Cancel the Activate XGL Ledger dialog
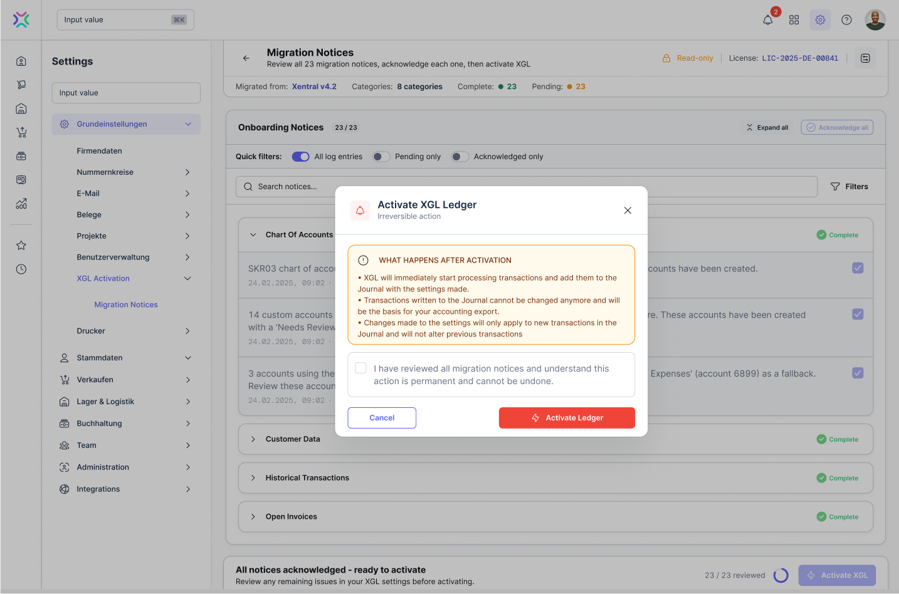Viewport: 899px width, 594px height. pyautogui.click(x=382, y=418)
